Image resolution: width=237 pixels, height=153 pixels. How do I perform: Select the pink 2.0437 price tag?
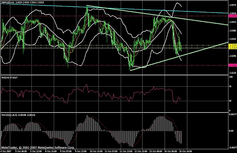tap(233, 16)
